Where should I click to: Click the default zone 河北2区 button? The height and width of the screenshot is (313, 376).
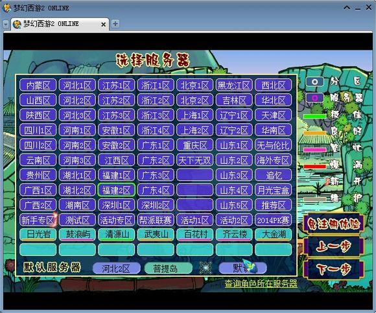click(116, 268)
